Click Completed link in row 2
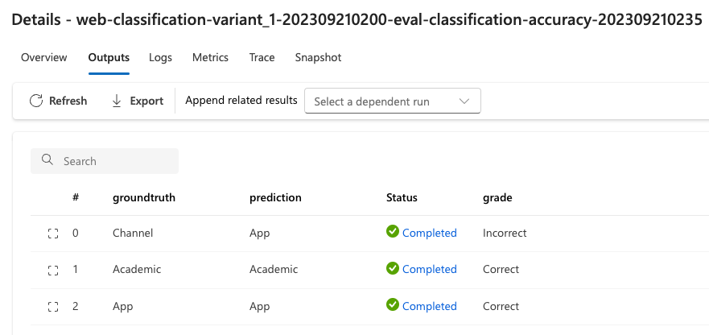The width and height of the screenshot is (709, 335). click(x=429, y=306)
